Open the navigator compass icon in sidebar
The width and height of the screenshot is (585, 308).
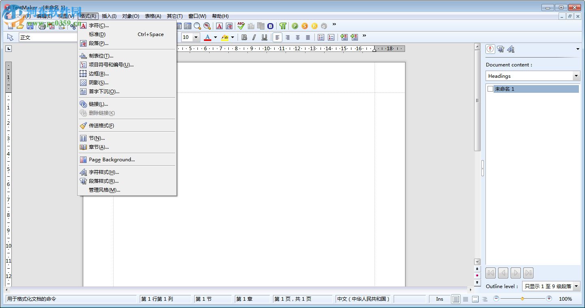pyautogui.click(x=490, y=49)
